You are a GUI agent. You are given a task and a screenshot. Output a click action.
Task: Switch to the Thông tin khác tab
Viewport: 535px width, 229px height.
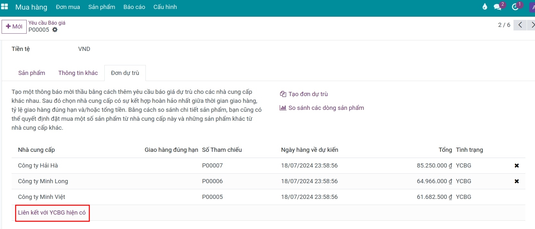(78, 73)
